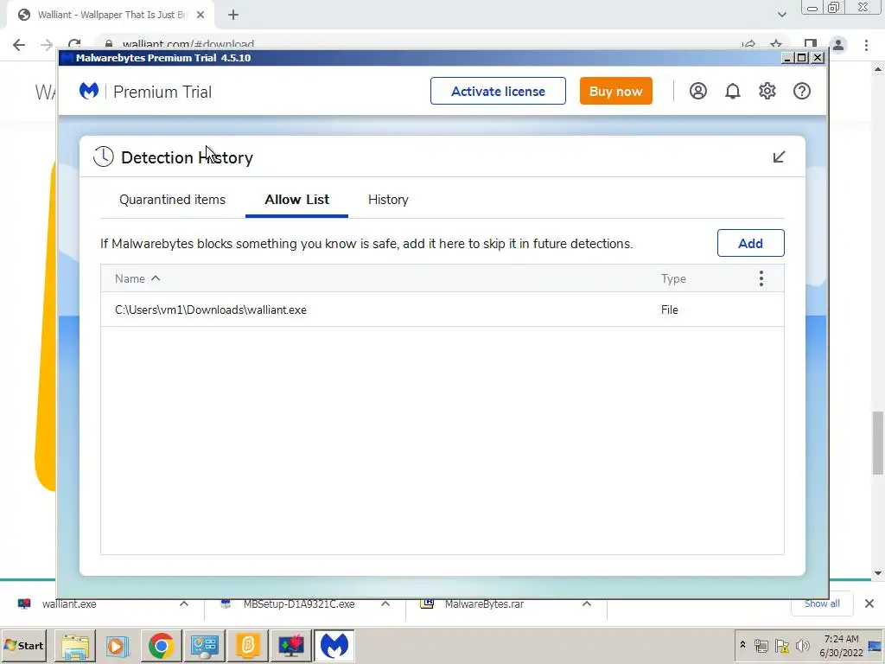Reload the Chrome page
Screen dimensions: 885x664
point(74,44)
